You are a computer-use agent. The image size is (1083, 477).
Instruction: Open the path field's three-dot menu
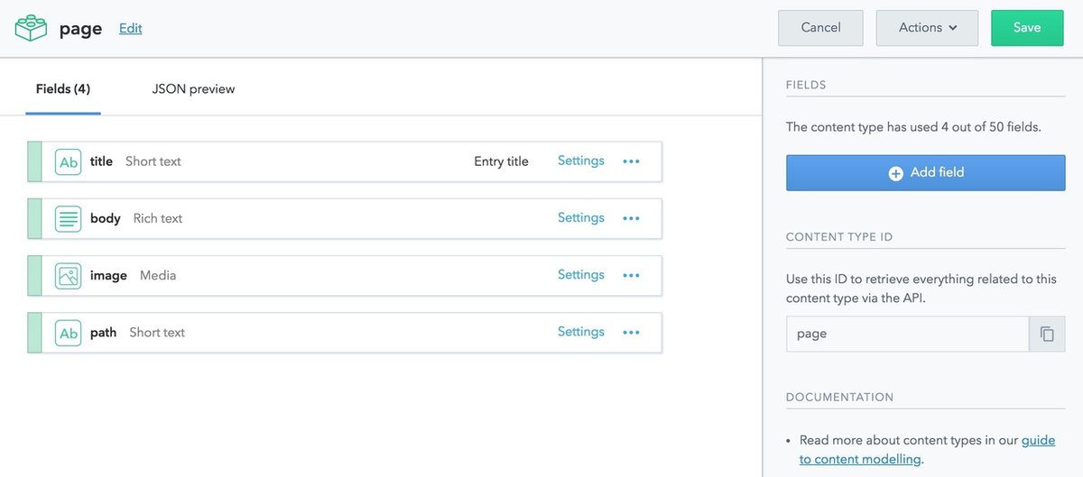631,333
